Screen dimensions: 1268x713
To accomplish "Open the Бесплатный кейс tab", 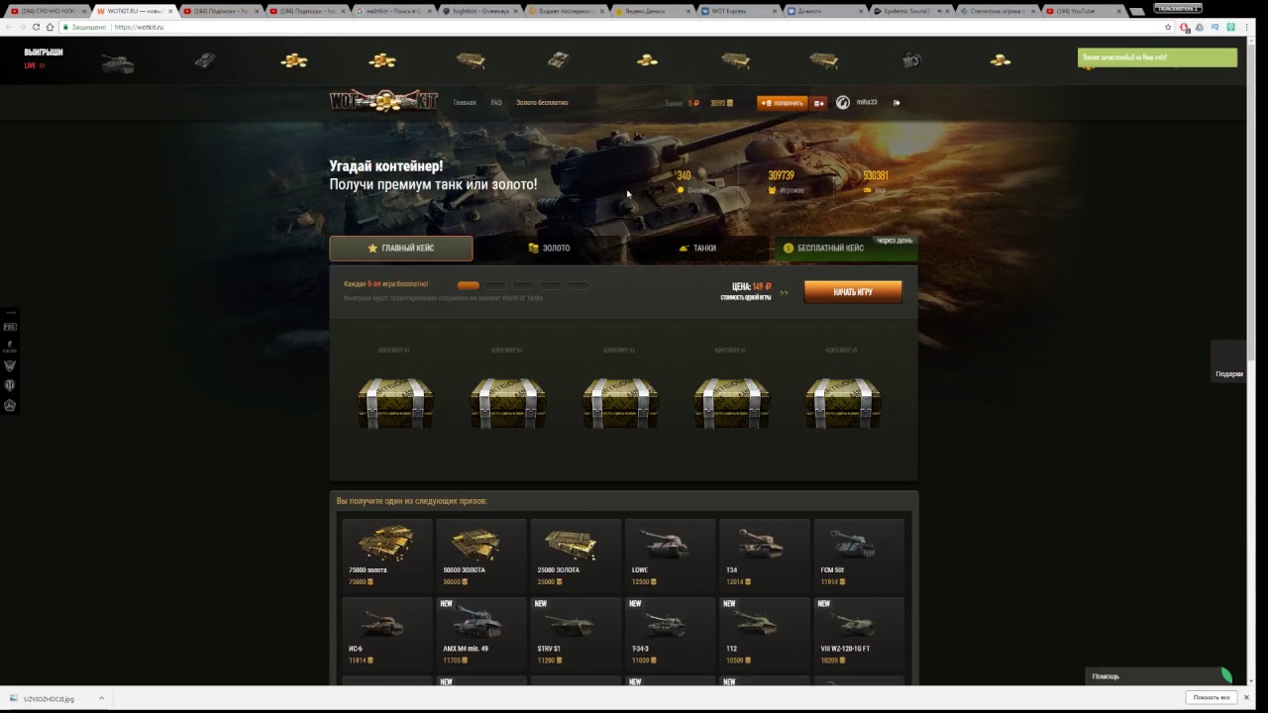I will coord(845,249).
